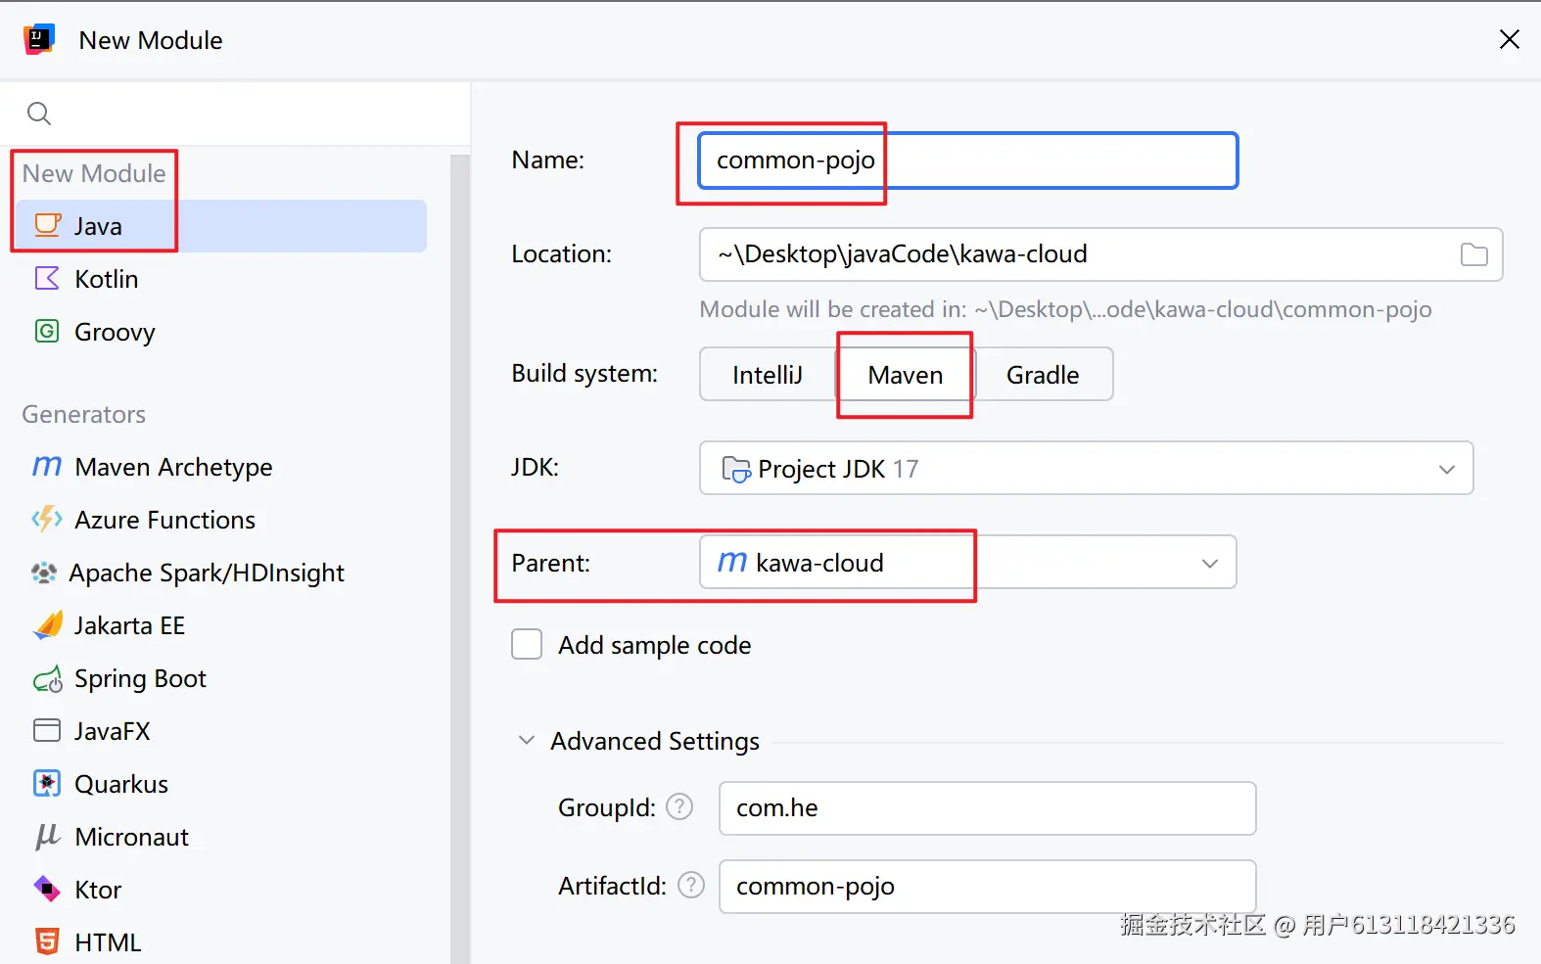Open the Parent kawa-cloud dropdown
This screenshot has width=1541, height=964.
click(x=1209, y=563)
